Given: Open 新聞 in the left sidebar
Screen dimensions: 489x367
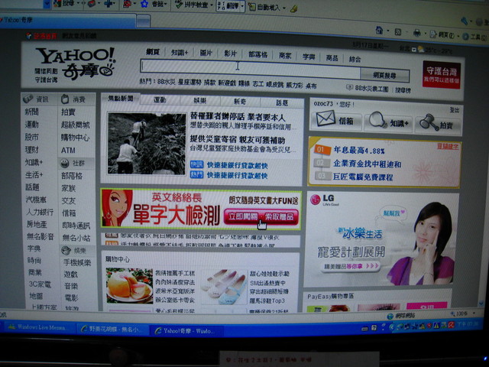Looking at the screenshot, I should 32,112.
